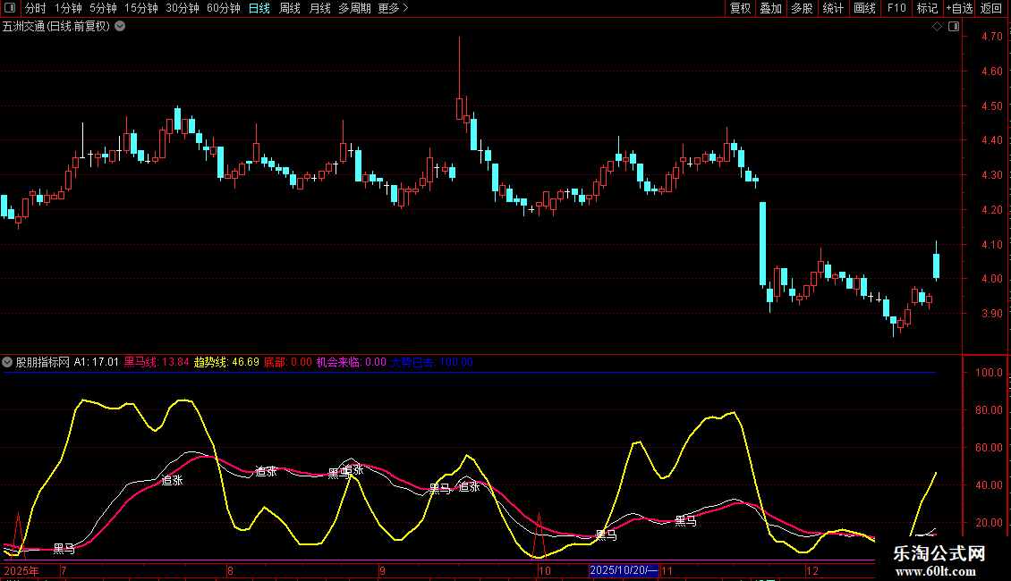Click the 叠加 overlay button
Screen dimensions: 1011x581
coord(771,8)
